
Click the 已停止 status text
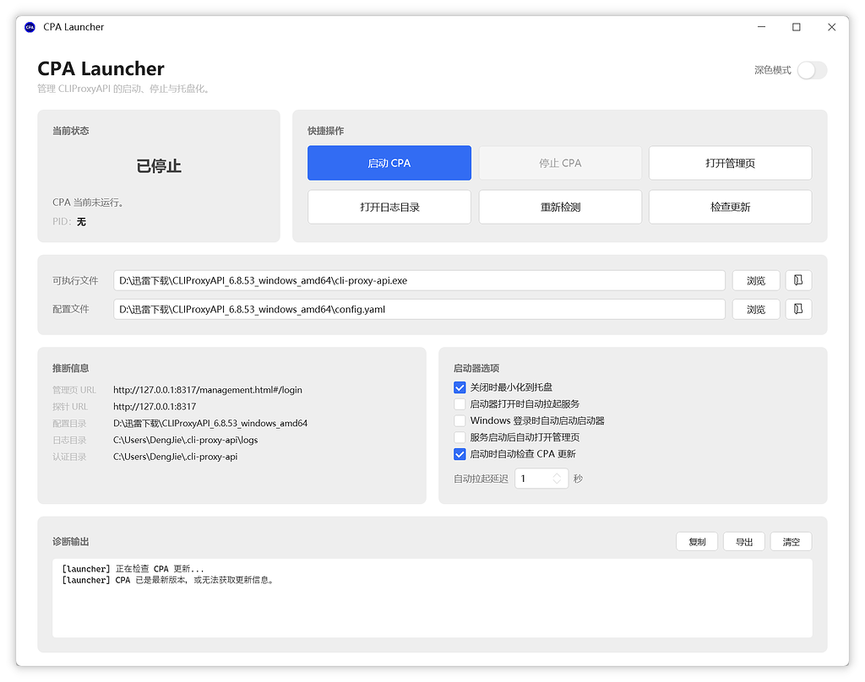(x=159, y=166)
